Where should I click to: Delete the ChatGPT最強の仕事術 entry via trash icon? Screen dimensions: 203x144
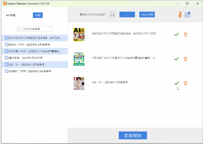click(x=185, y=59)
